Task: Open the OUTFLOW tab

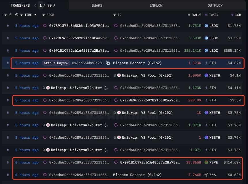Action: coord(215,5)
